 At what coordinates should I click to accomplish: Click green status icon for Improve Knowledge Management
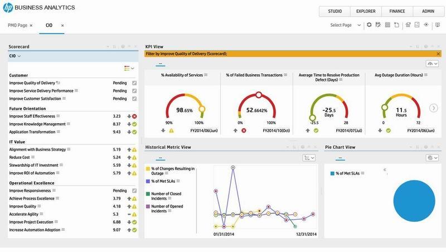click(x=134, y=124)
